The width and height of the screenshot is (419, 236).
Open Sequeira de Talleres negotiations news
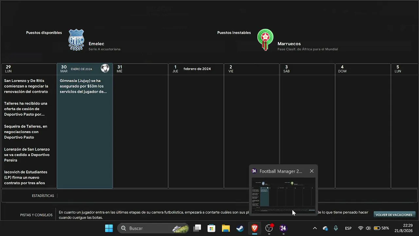pyautogui.click(x=26, y=132)
